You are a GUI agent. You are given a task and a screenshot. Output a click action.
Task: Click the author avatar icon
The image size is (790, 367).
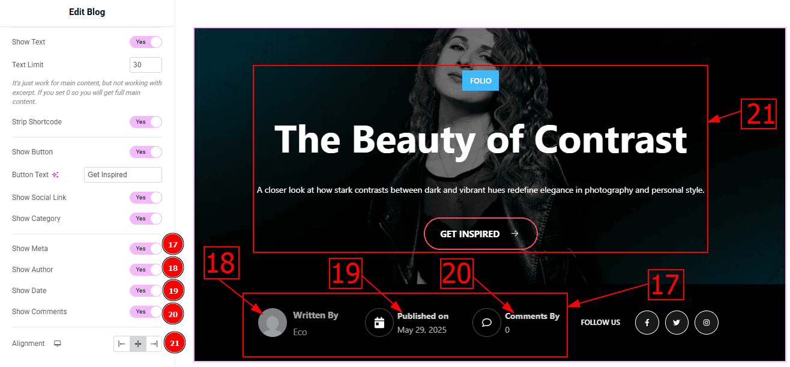point(273,323)
